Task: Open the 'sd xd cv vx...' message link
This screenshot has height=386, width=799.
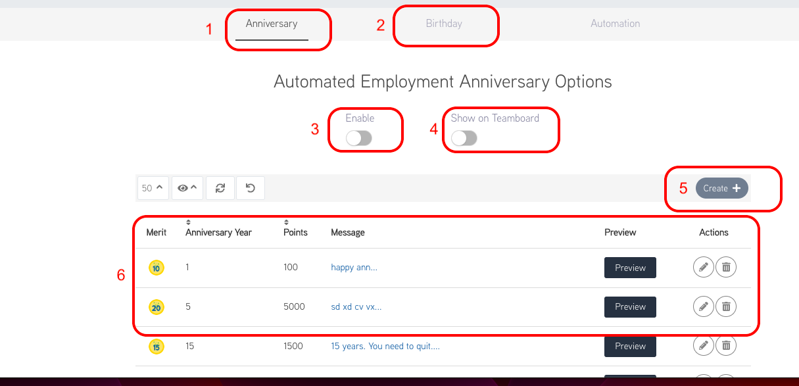Action: (356, 306)
